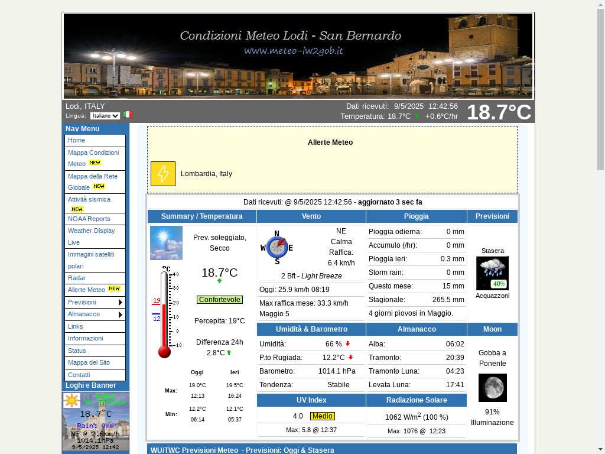Click the Levata Luna time 17:41

pyautogui.click(x=455, y=385)
